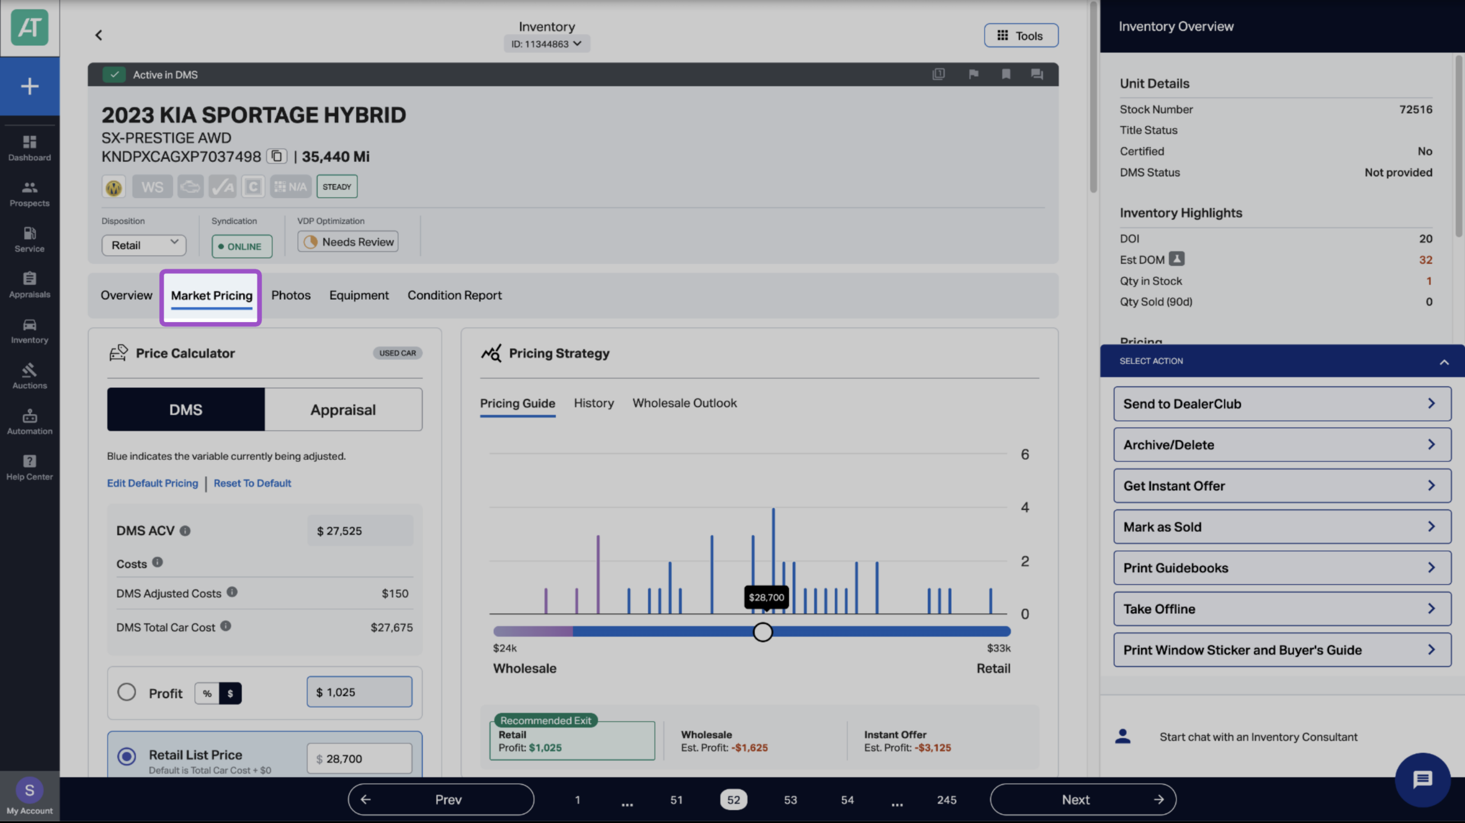Switch to the Photos tab
1465x823 pixels.
click(x=291, y=295)
